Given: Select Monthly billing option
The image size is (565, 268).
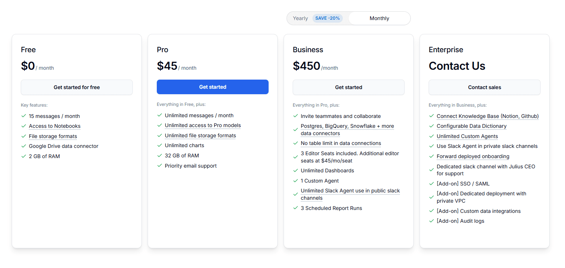Looking at the screenshot, I should point(379,18).
